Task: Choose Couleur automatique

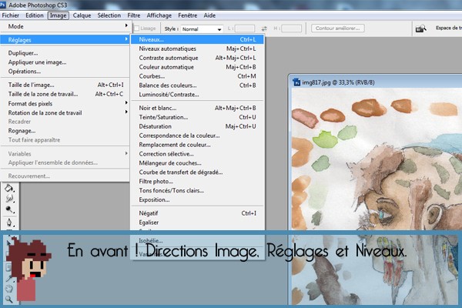Action: [197, 67]
